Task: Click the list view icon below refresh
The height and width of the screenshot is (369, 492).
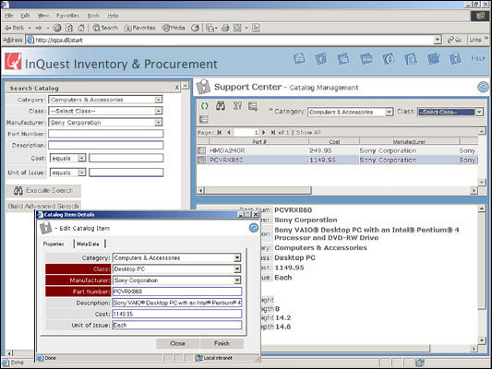Action: tap(204, 119)
